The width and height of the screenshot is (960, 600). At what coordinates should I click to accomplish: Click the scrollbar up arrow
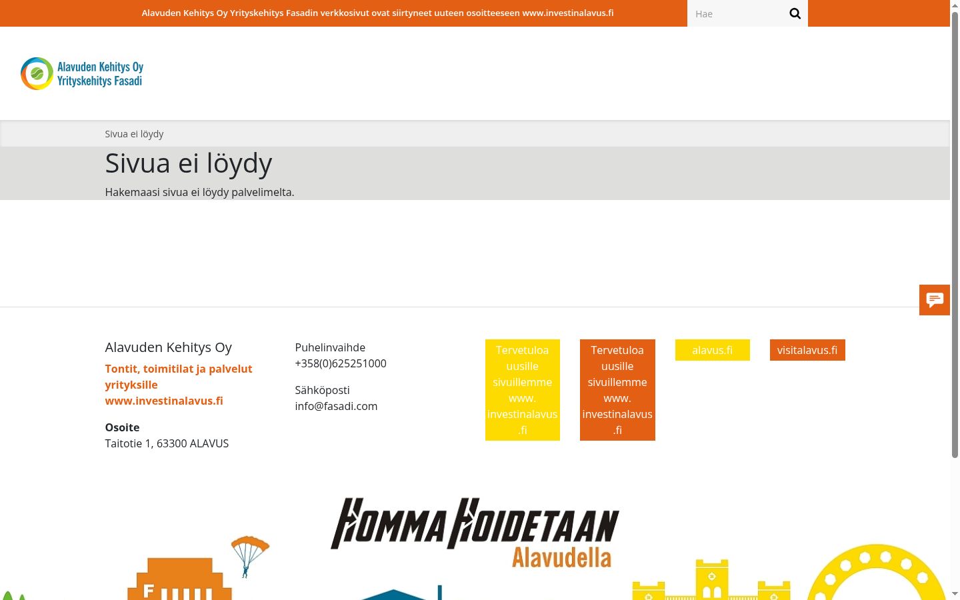pyautogui.click(x=955, y=5)
